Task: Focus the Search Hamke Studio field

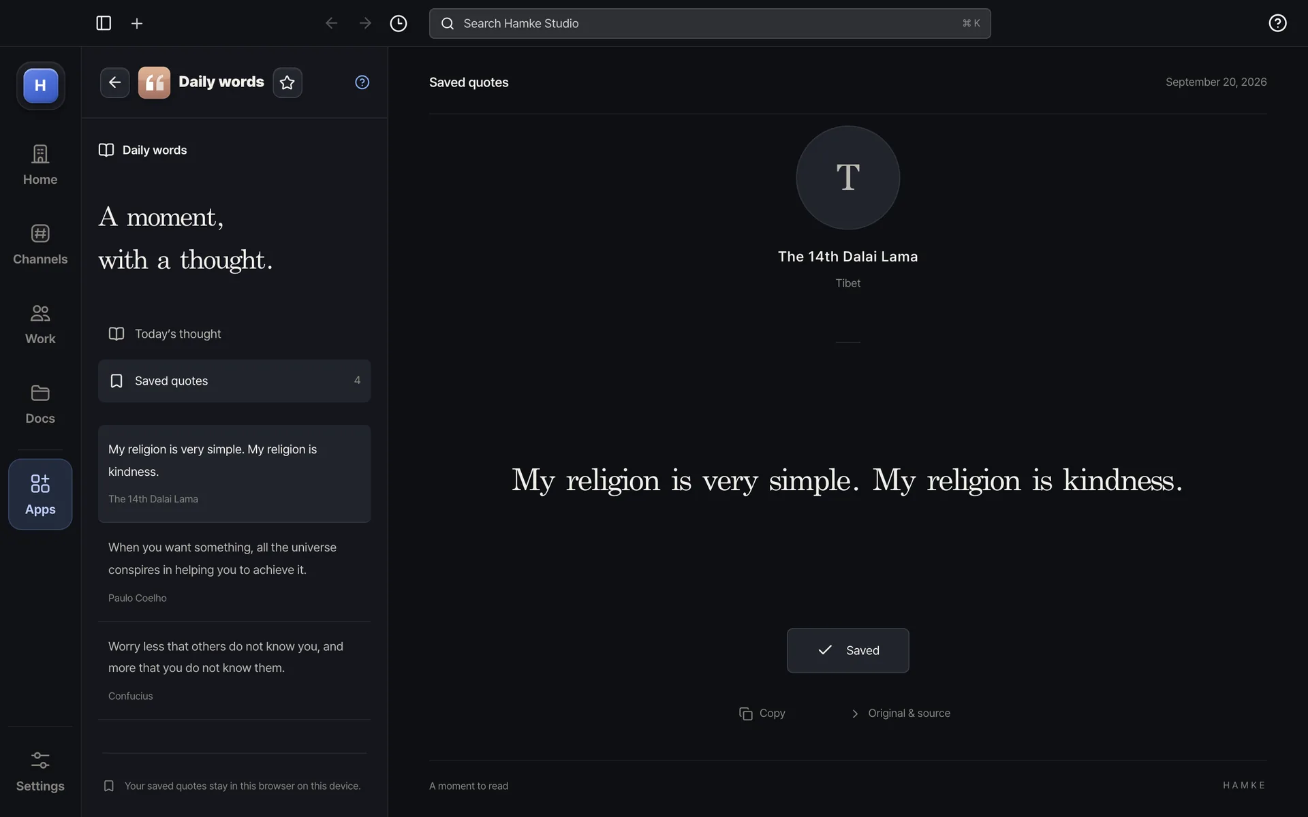Action: [710, 23]
